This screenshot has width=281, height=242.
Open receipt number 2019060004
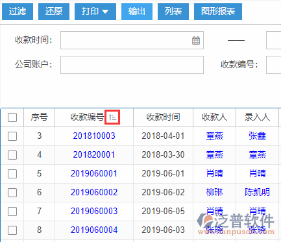coord(94,230)
